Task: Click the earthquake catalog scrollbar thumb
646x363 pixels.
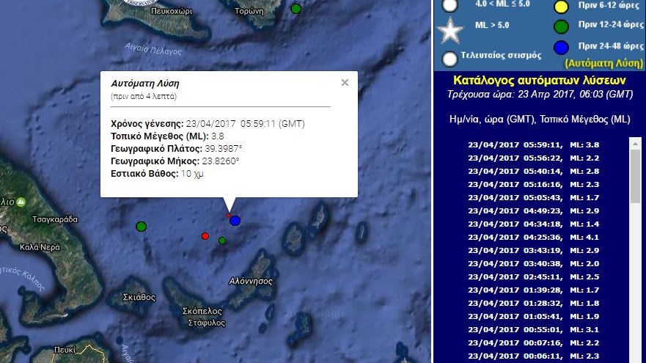Action: pos(635,175)
